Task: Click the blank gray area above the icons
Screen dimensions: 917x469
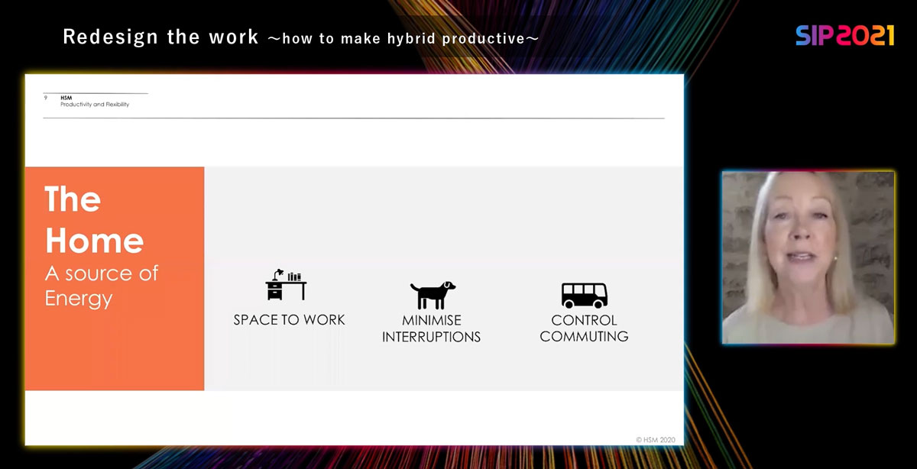Action: point(443,214)
